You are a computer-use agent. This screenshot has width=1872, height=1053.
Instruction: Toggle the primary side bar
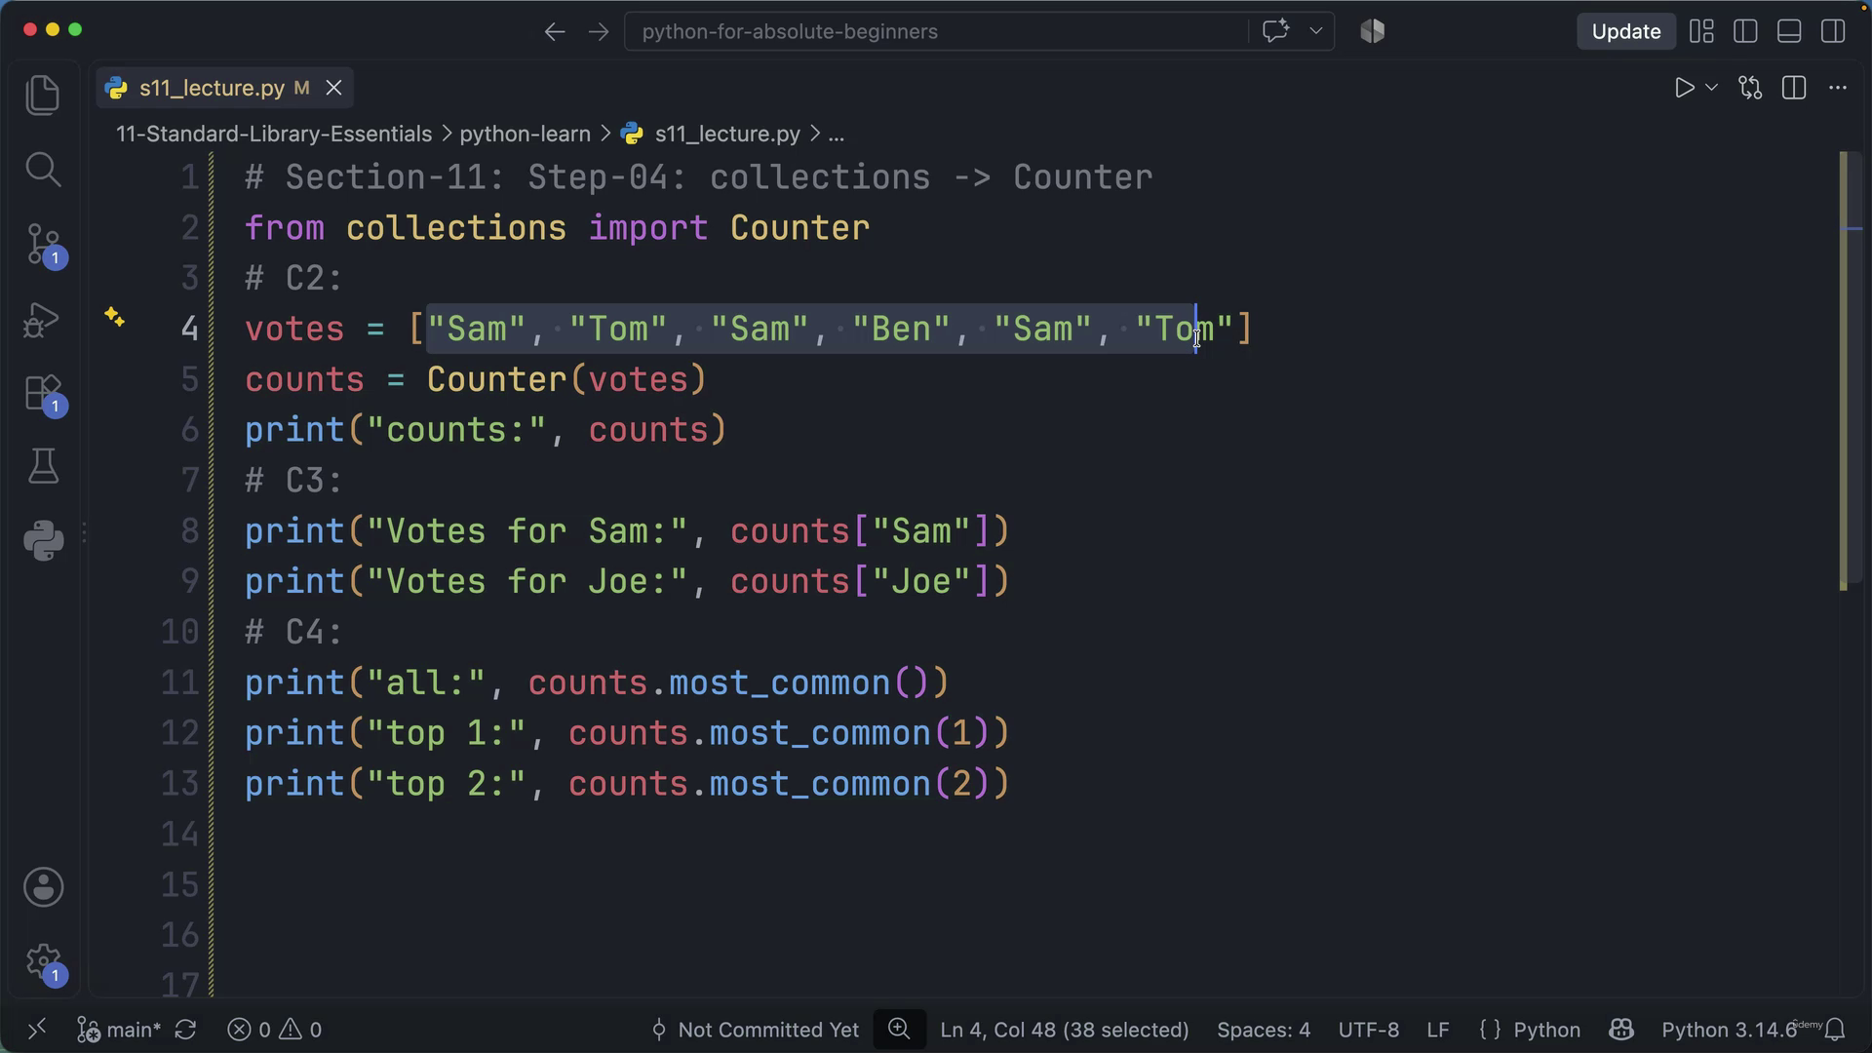[x=1745, y=31]
